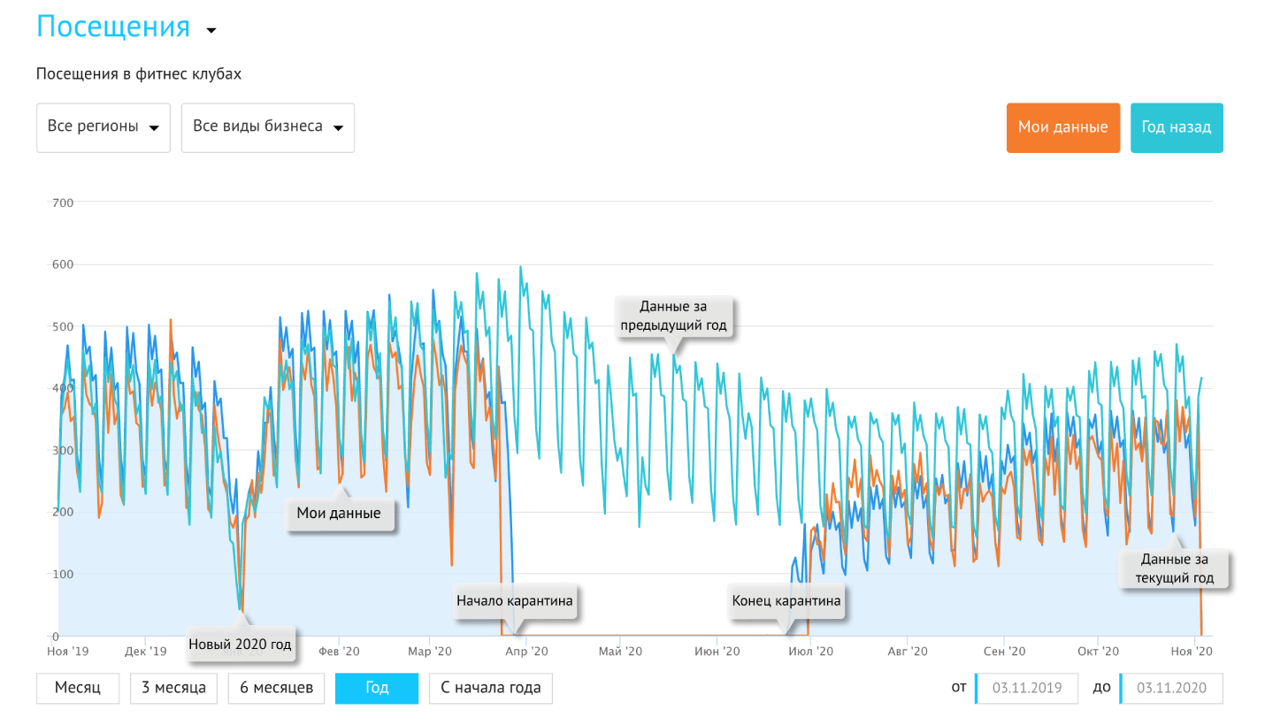Click the Посещения в фитнес клубах subtitle
The height and width of the screenshot is (725, 1265).
[139, 74]
